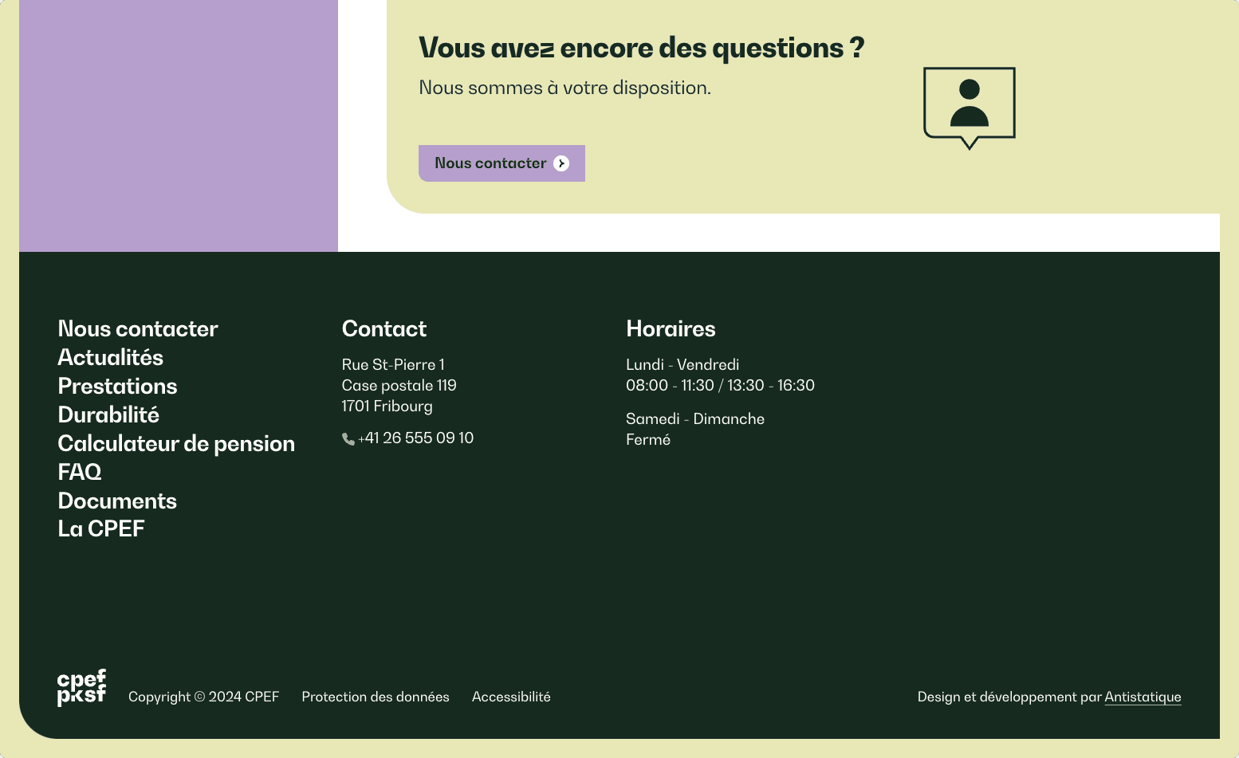
Task: Go to Prestations footer link
Action: coord(118,386)
